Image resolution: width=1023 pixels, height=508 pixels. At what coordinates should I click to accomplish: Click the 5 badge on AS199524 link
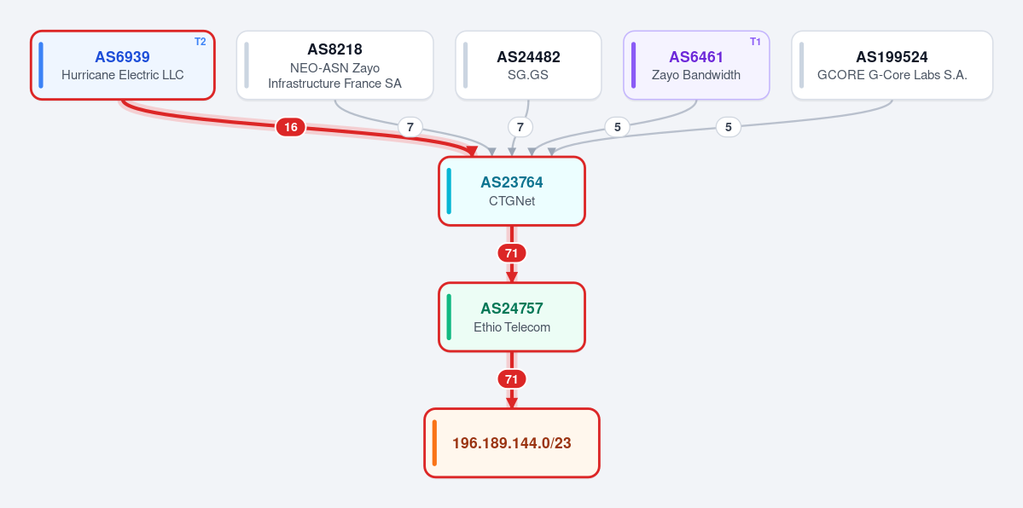pyautogui.click(x=728, y=126)
